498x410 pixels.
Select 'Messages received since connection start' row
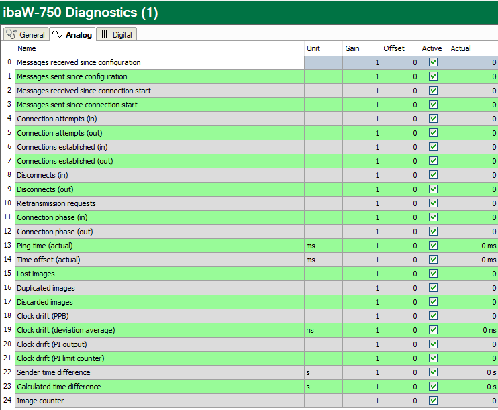point(256,91)
